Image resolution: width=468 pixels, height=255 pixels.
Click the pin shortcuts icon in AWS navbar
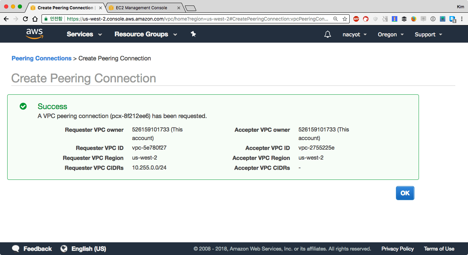click(193, 34)
